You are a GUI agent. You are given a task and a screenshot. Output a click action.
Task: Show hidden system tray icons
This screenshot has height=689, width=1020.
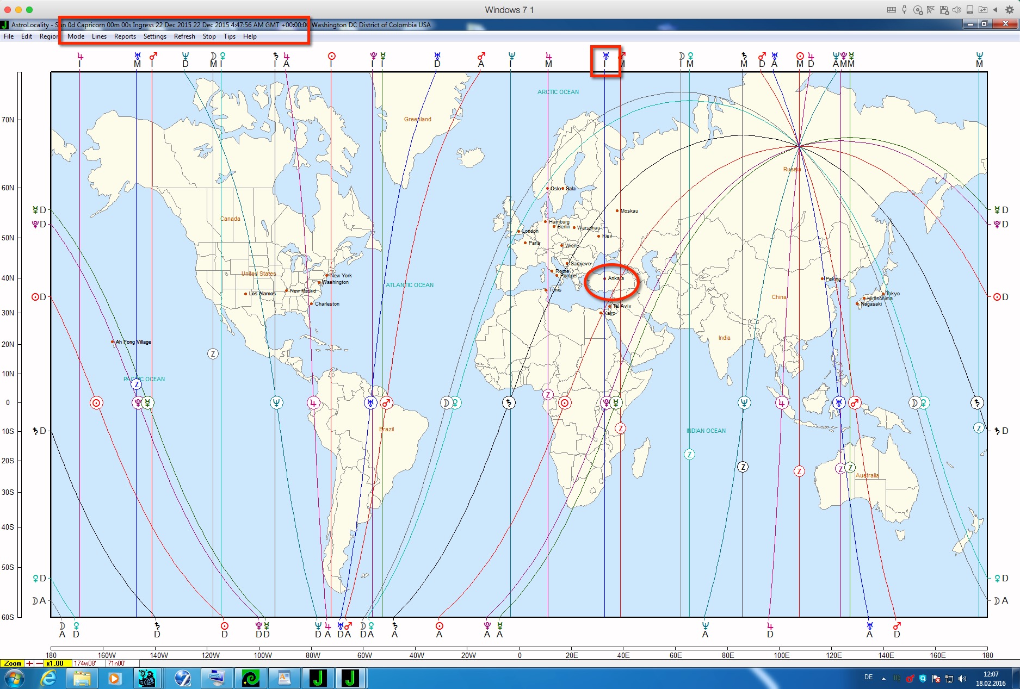click(883, 678)
